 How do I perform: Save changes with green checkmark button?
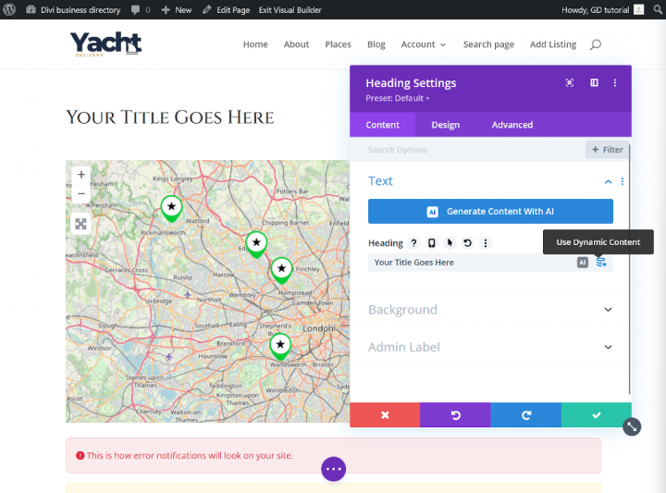[x=596, y=415]
